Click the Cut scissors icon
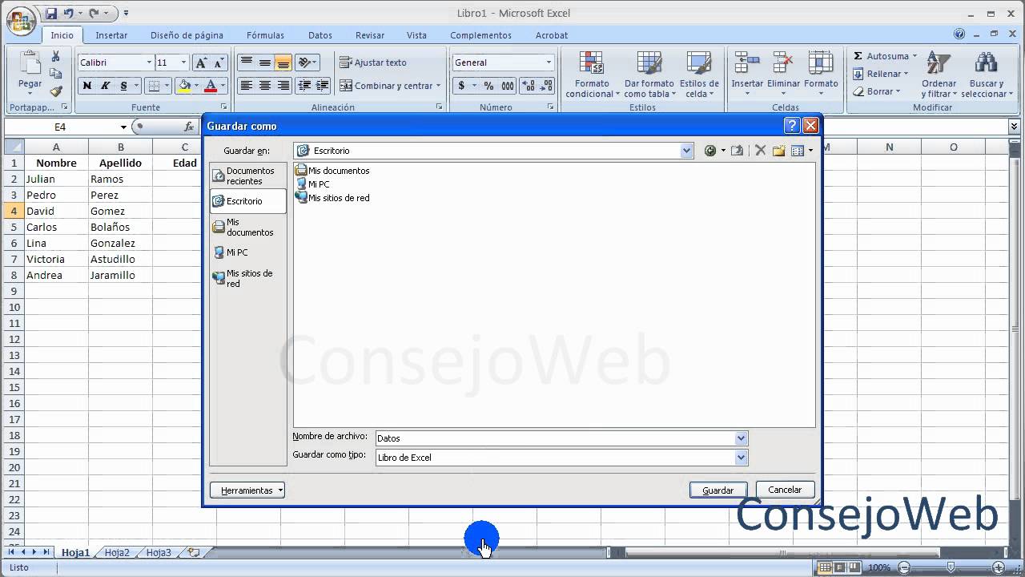Viewport: 1025px width, 577px height. click(55, 56)
